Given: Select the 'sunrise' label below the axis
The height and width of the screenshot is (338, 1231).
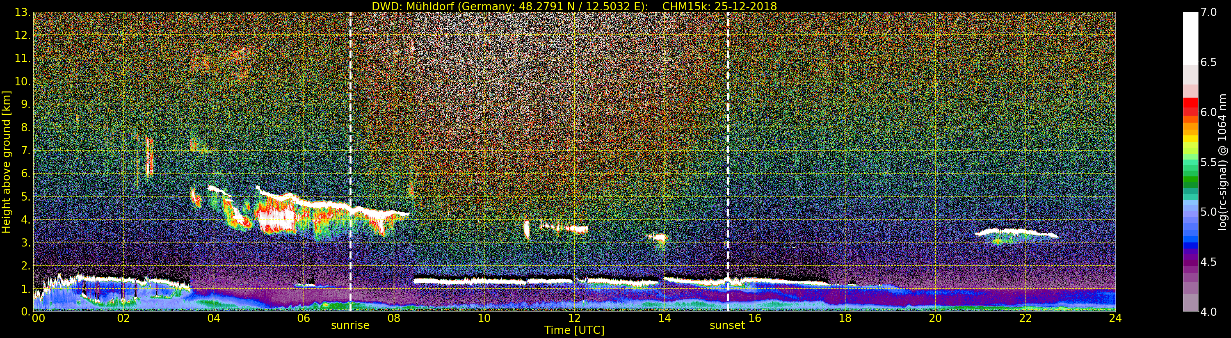Looking at the screenshot, I should point(350,326).
